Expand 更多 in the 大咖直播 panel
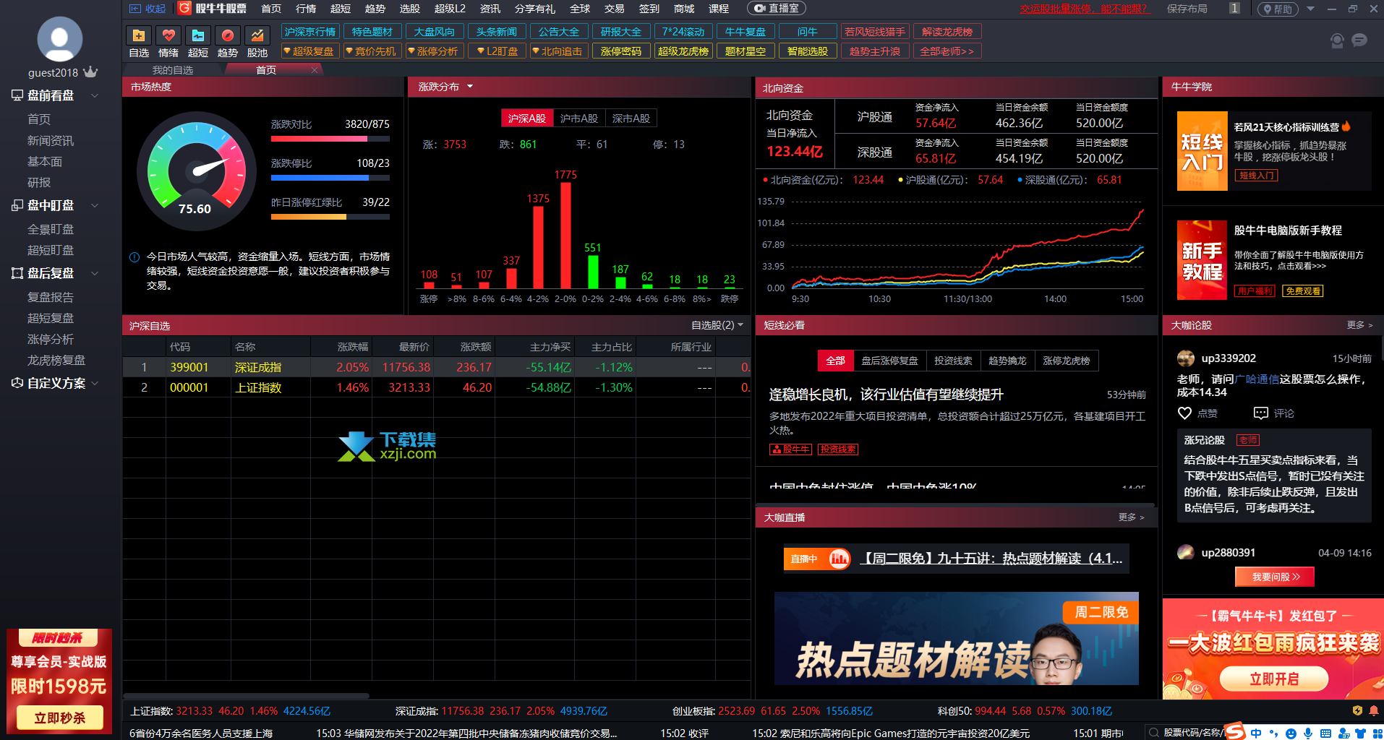Image resolution: width=1384 pixels, height=740 pixels. tap(1132, 517)
